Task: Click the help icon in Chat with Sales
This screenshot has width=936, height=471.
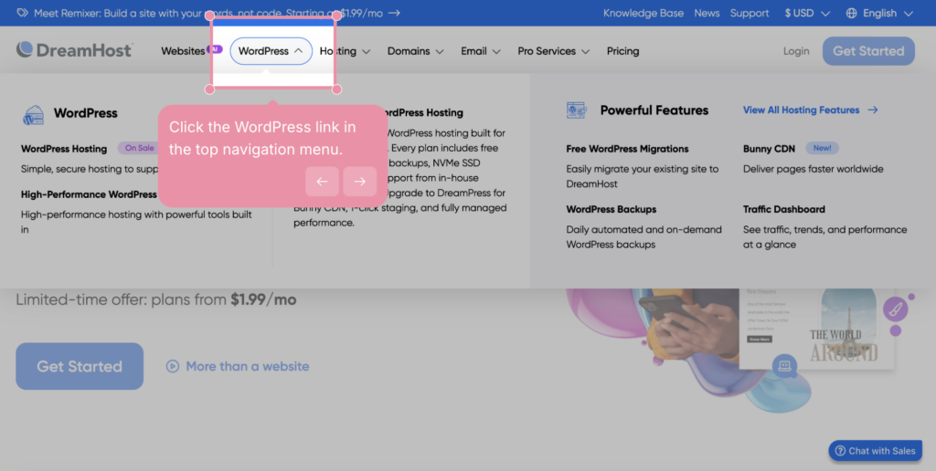Action: (840, 451)
